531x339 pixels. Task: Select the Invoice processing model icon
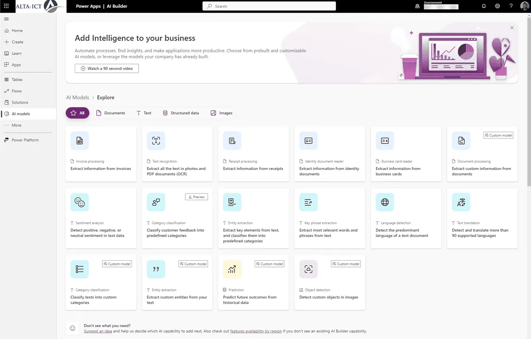click(x=79, y=140)
